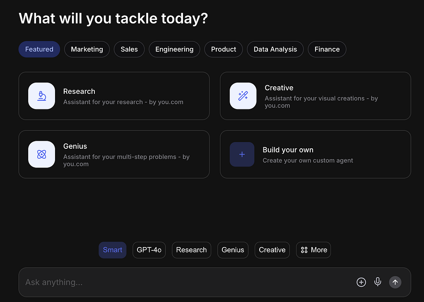
Task: Expand the More modes menu
Action: [x=313, y=250]
